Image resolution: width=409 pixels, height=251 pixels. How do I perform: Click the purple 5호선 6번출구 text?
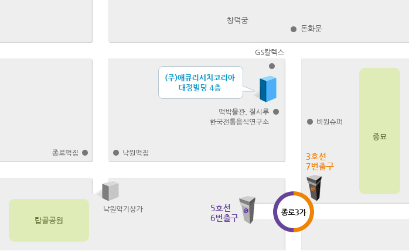[224, 213]
